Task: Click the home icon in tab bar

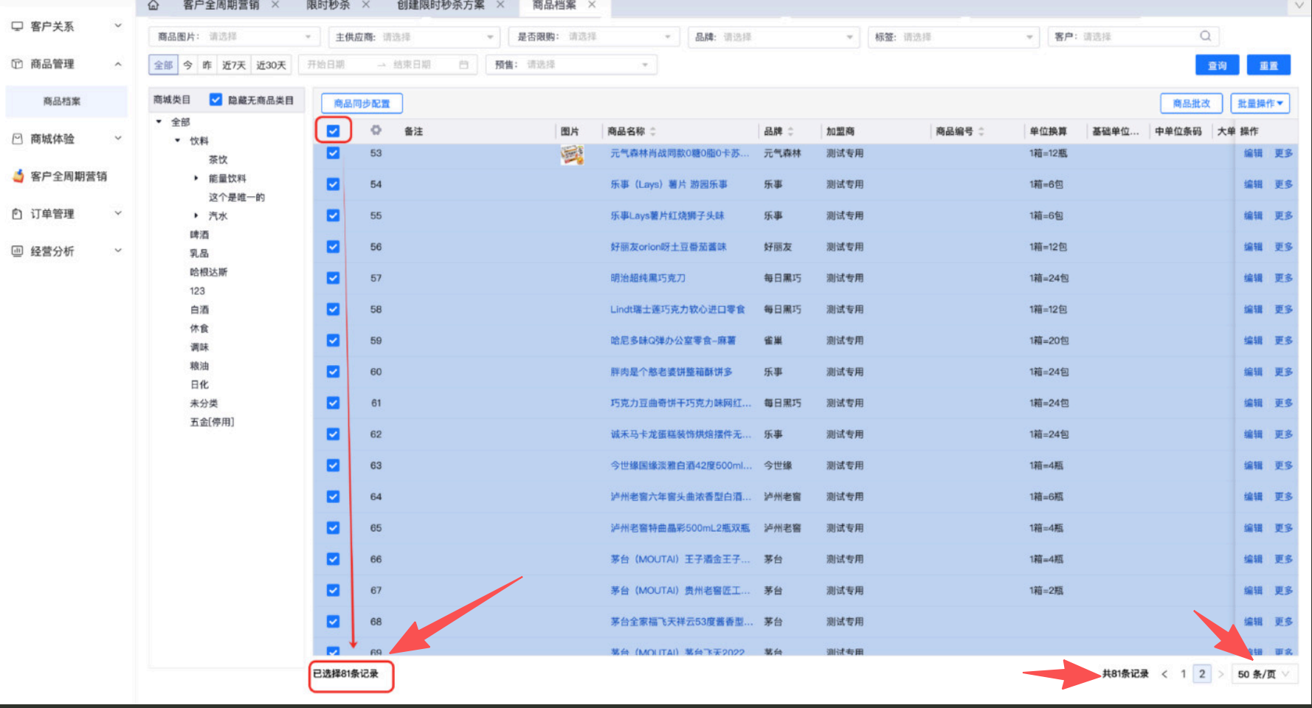Action: point(153,5)
